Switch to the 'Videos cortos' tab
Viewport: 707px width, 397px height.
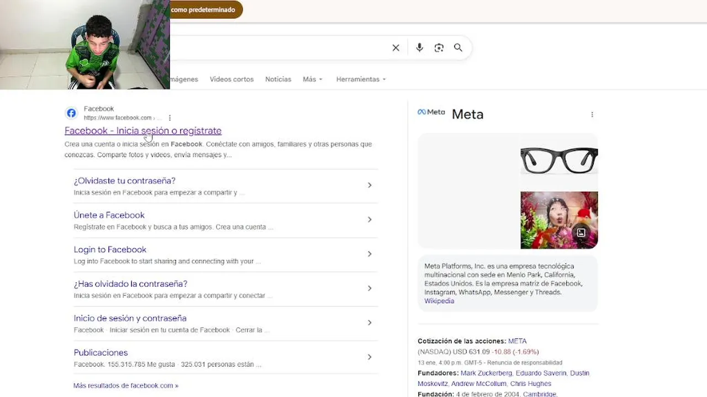click(231, 79)
